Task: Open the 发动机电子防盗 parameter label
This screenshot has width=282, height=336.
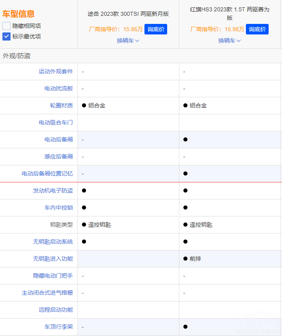Action: point(53,190)
